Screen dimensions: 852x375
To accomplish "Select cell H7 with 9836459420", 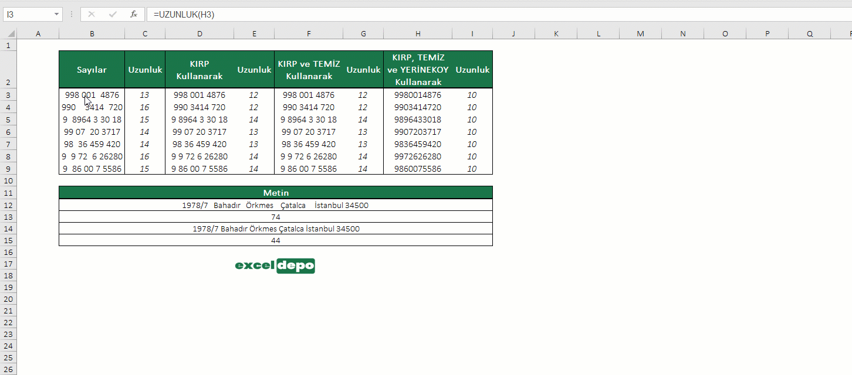I will coord(418,144).
